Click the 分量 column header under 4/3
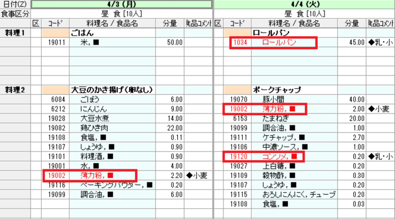The height and width of the screenshot is (219, 395). pyautogui.click(x=170, y=24)
